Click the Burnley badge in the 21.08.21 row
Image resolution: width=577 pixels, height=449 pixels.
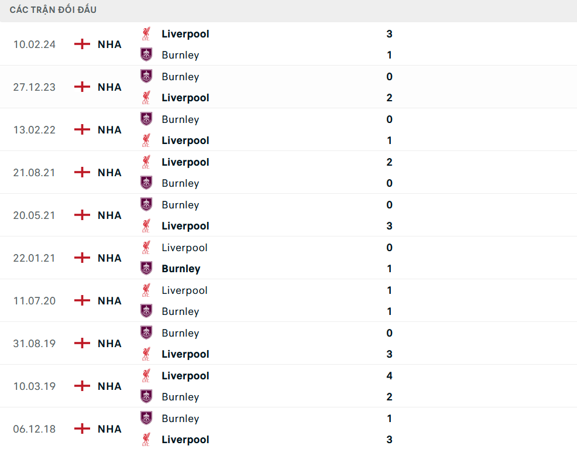point(146,183)
